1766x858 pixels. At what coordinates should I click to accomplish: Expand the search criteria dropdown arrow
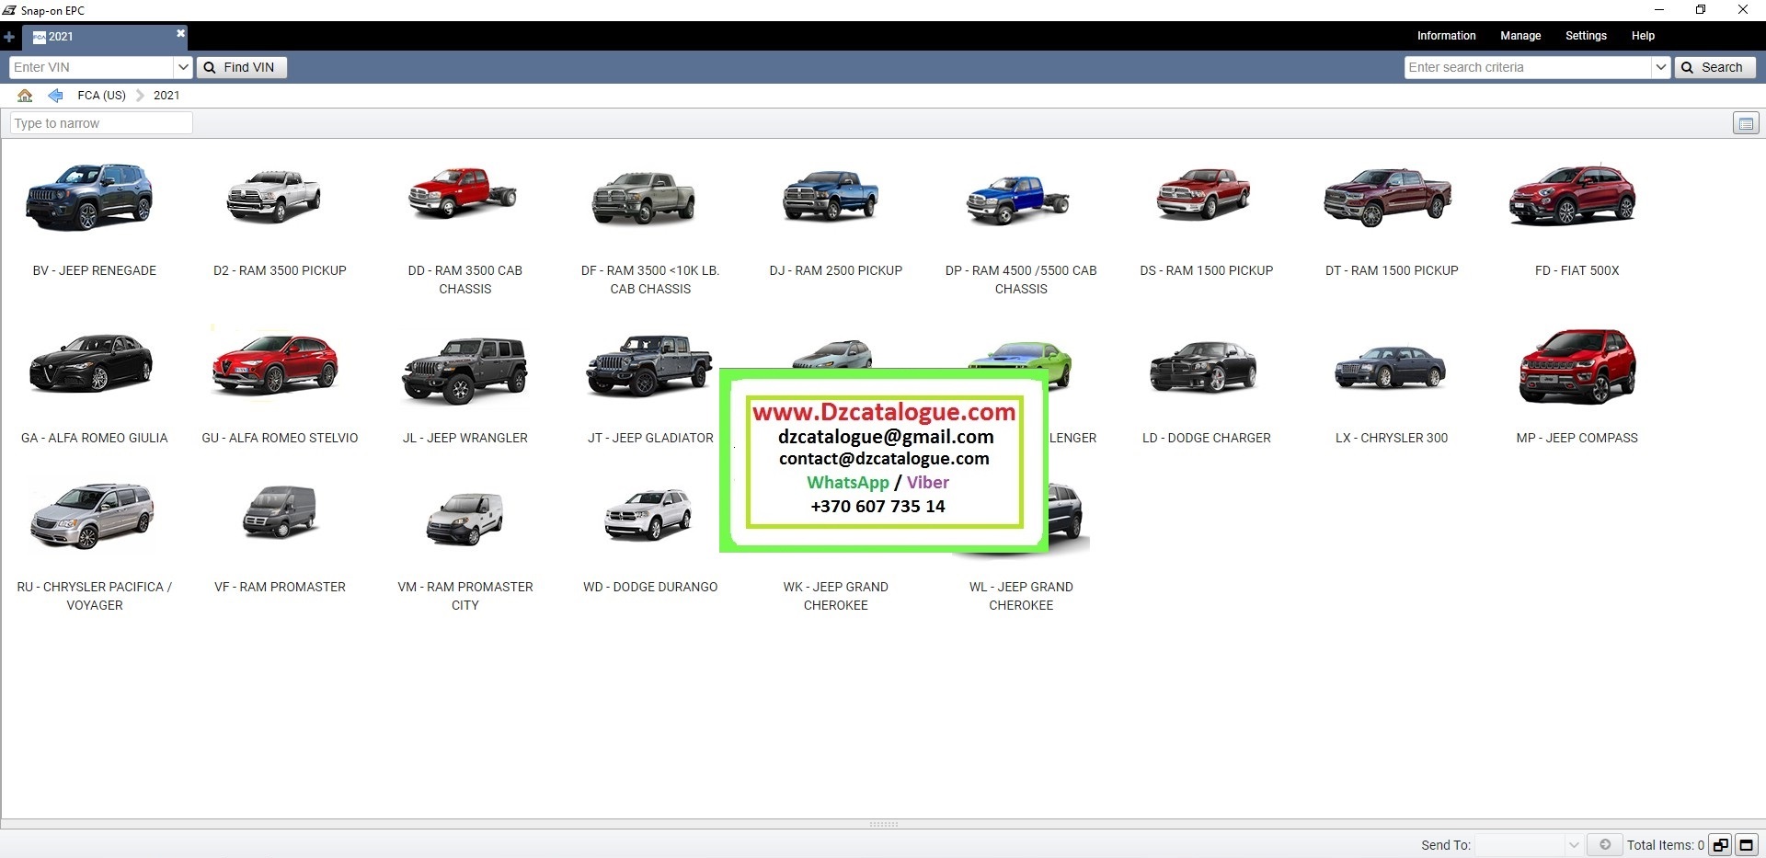[1661, 67]
